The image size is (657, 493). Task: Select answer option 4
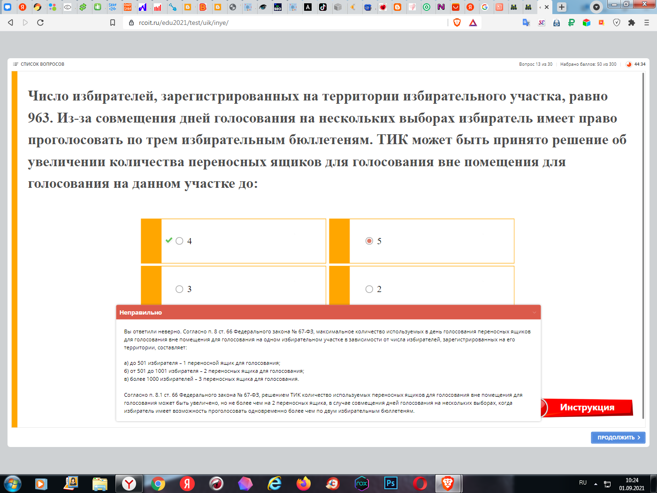tap(179, 241)
